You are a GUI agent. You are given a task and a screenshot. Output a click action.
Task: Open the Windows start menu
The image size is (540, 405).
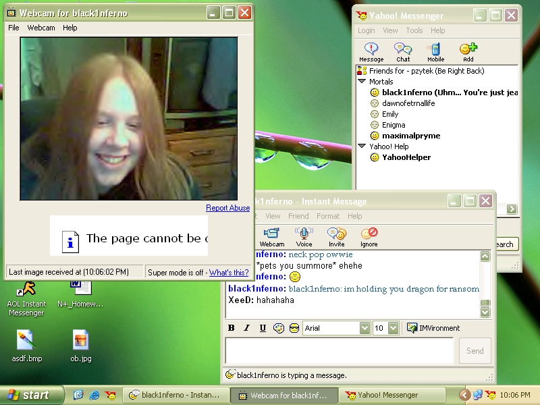tap(31, 395)
